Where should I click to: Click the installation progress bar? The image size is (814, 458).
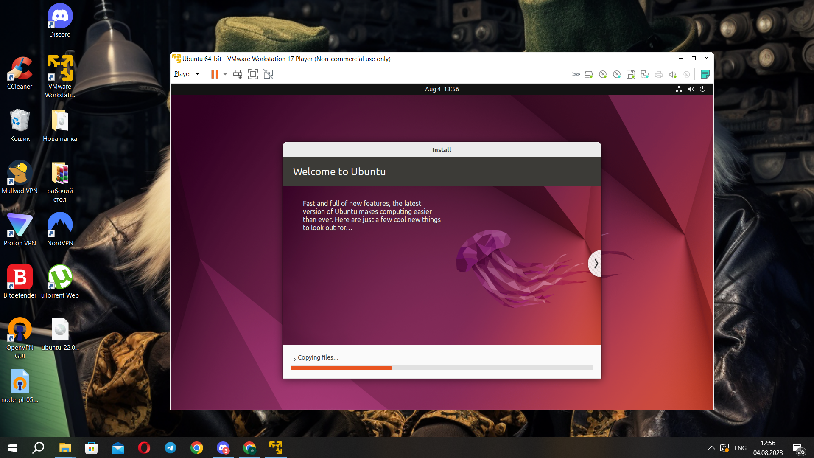[441, 368]
